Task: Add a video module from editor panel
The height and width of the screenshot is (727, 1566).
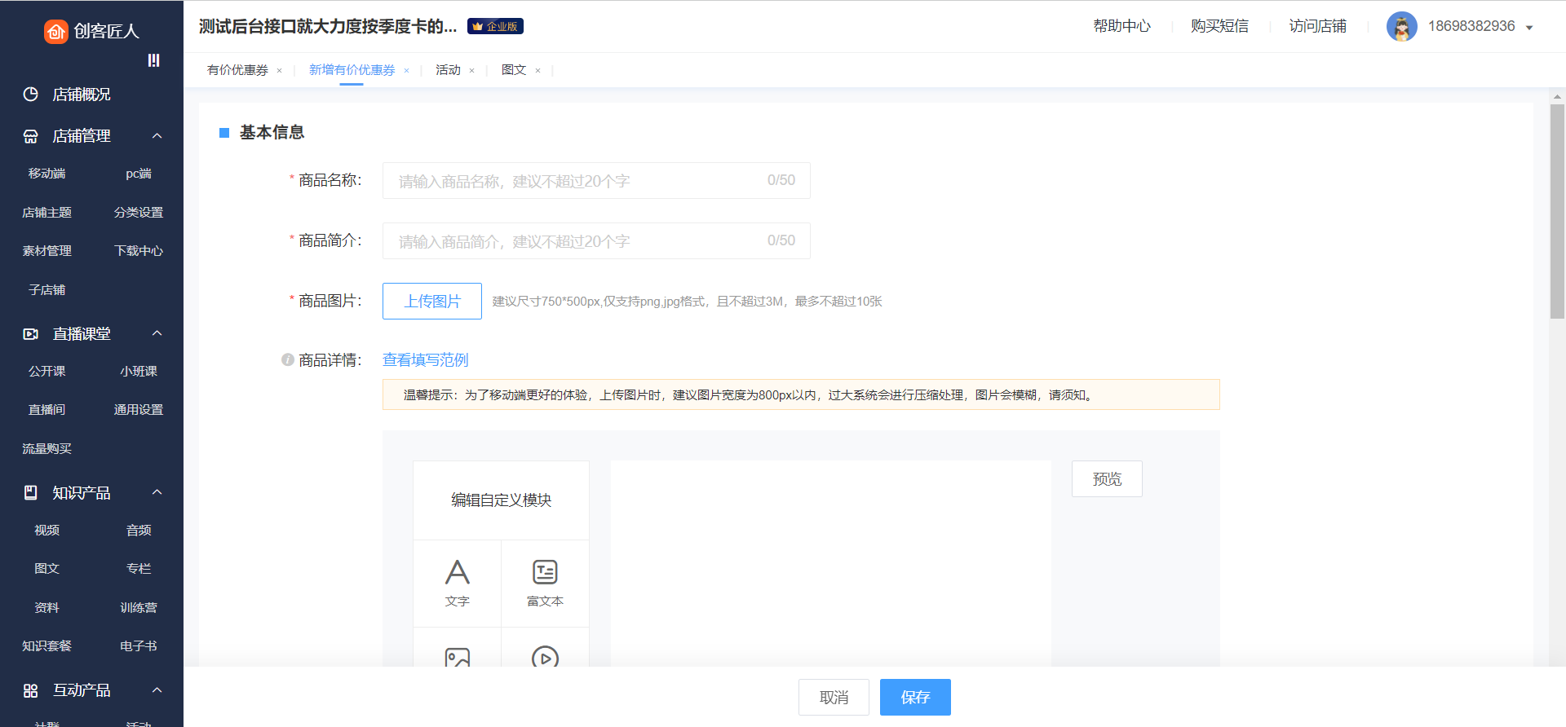Action: [x=545, y=657]
